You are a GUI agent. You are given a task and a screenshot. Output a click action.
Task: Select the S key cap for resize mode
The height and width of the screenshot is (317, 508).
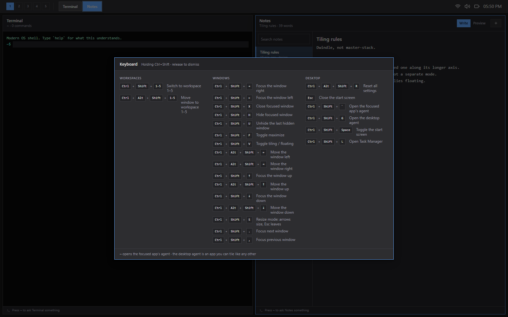click(x=249, y=220)
